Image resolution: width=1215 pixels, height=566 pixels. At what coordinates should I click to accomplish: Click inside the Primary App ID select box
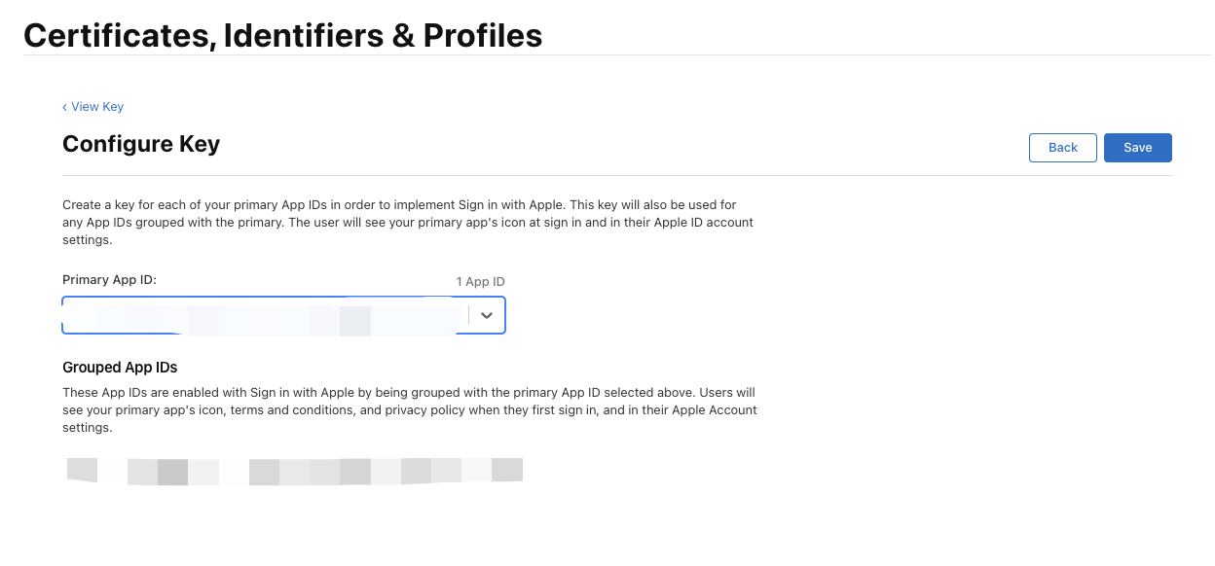tap(263, 315)
